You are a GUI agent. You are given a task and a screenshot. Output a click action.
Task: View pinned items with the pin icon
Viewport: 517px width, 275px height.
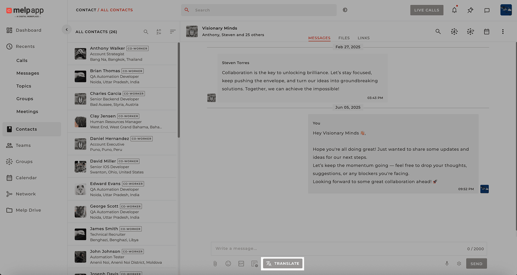470,10
